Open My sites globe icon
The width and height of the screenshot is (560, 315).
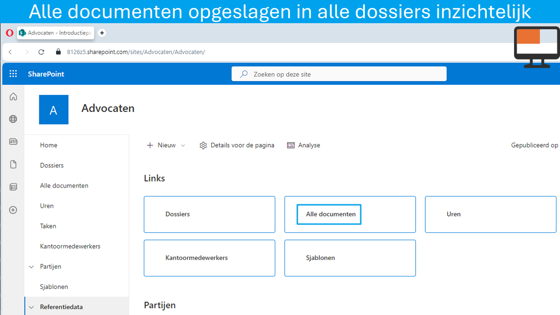click(13, 119)
